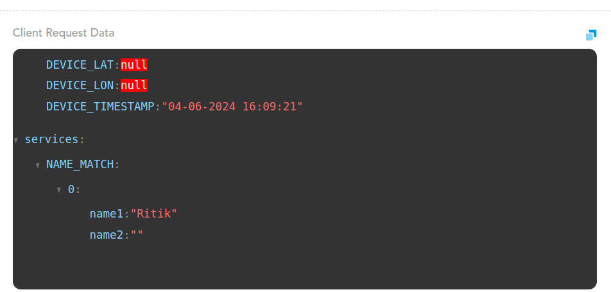
Task: Click the red null value of DEVICE_LON
Action: click(x=134, y=85)
